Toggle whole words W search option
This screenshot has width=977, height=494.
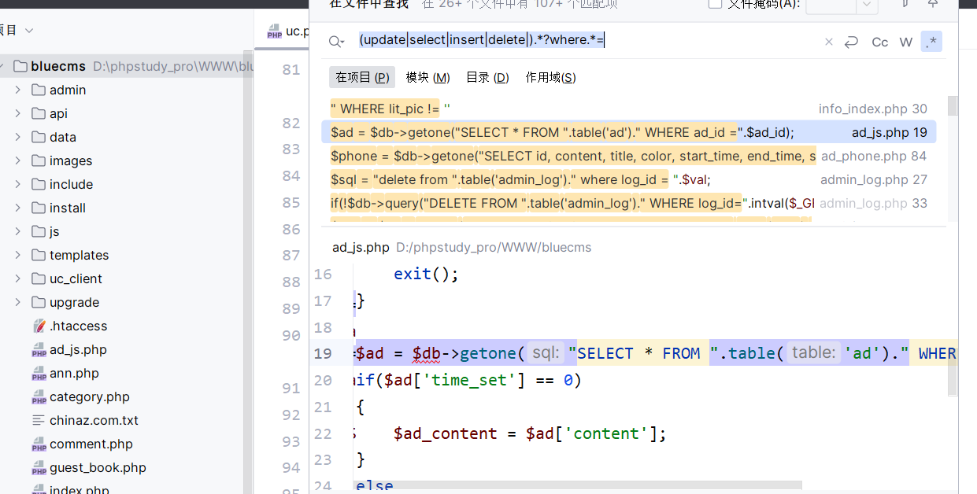[x=906, y=42]
